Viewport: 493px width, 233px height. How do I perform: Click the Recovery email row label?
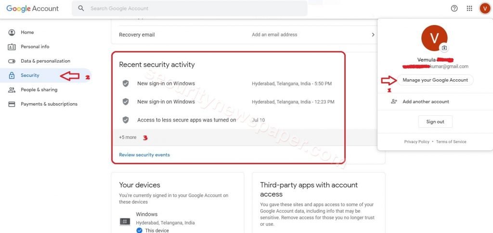[x=137, y=35]
